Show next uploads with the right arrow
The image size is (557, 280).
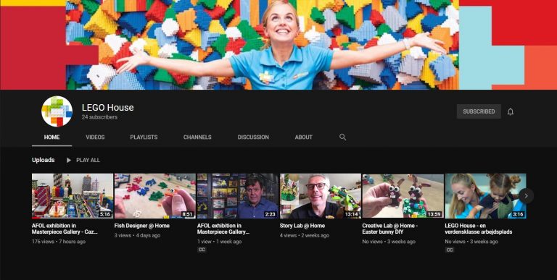pos(526,195)
